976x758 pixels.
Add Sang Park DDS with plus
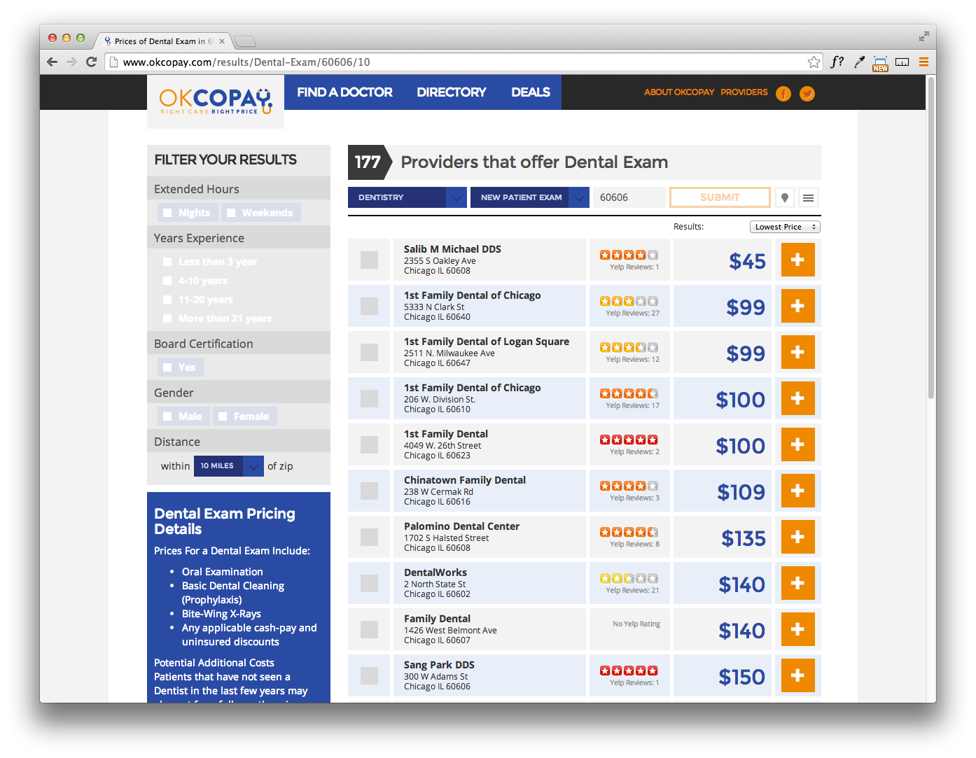797,675
